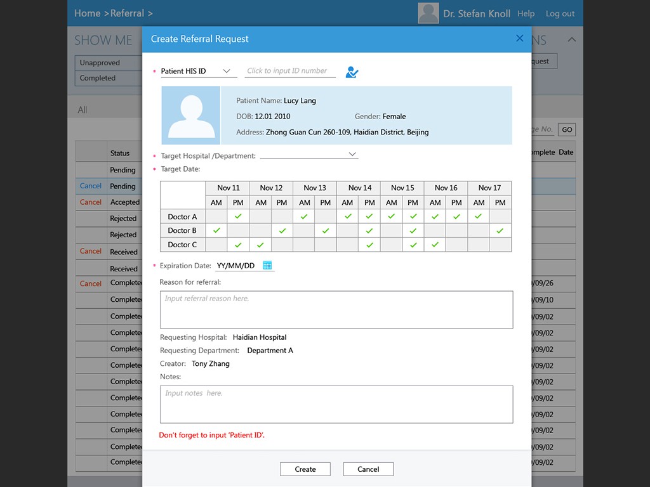Open the Expiration Date calendar icon
650x487 pixels.
[x=267, y=266]
